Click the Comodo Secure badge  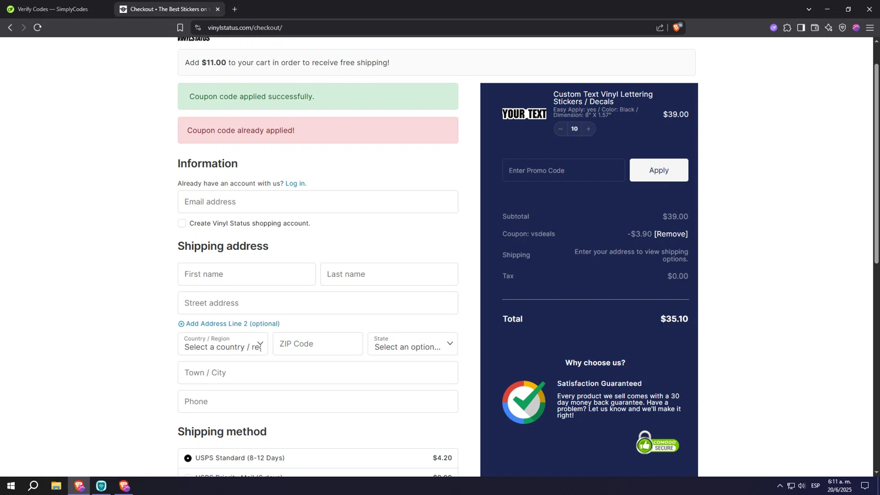coord(657,443)
